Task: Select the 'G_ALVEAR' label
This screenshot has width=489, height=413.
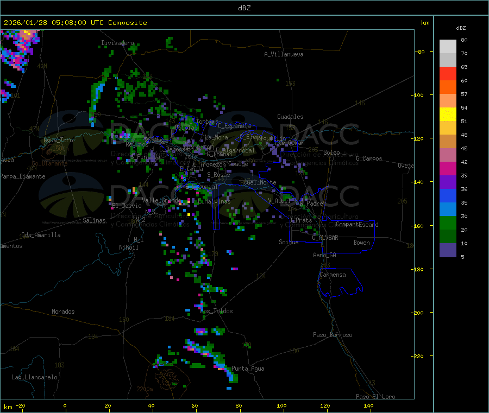Action: tap(325, 238)
